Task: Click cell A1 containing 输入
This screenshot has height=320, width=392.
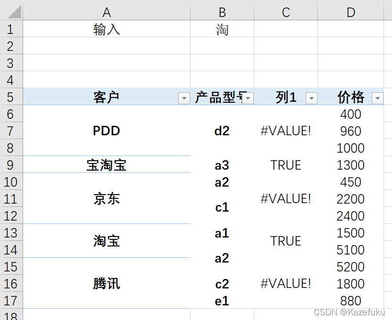Action: click(x=107, y=29)
